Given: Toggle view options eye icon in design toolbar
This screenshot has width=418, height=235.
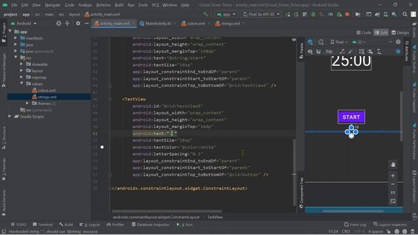Looking at the screenshot, I should point(310,52).
